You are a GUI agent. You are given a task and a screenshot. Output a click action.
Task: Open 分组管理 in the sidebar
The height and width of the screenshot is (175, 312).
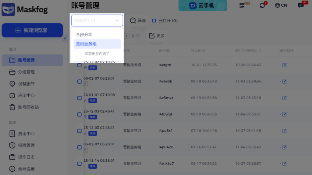(x=26, y=72)
